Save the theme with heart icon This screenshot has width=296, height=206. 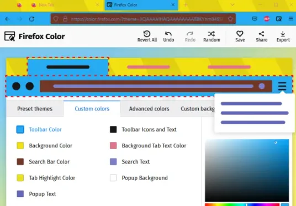pyautogui.click(x=240, y=36)
